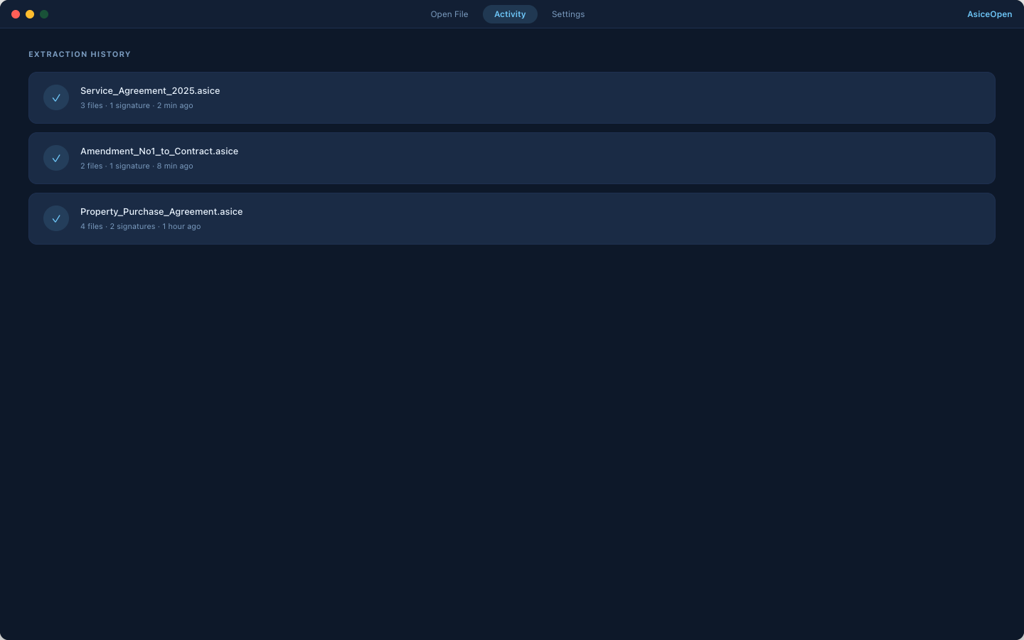Click the "4 files" count text
This screenshot has width=1024, height=640.
[91, 227]
